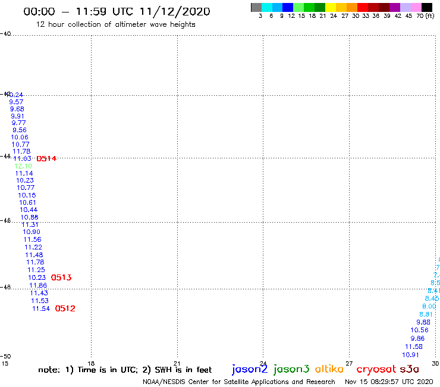Select the wave height value 10.88
This screenshot has width=440, height=387.
point(30,217)
